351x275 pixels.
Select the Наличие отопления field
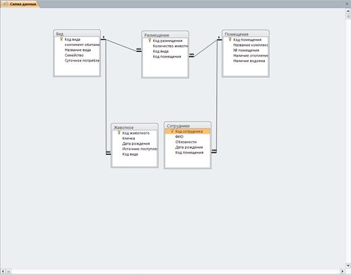[246, 55]
